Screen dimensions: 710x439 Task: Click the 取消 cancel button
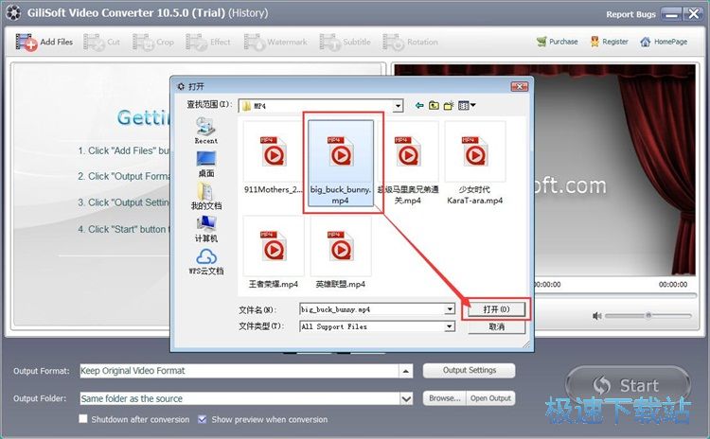[x=496, y=326]
